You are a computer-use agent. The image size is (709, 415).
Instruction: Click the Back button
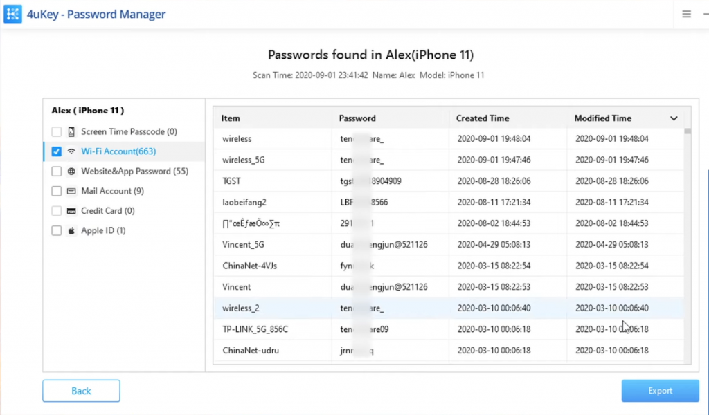coord(82,391)
